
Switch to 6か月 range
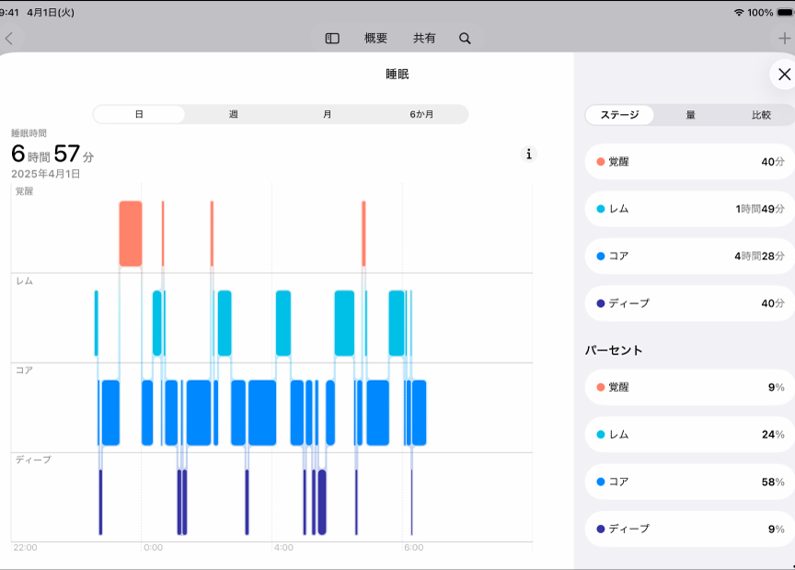[421, 115]
